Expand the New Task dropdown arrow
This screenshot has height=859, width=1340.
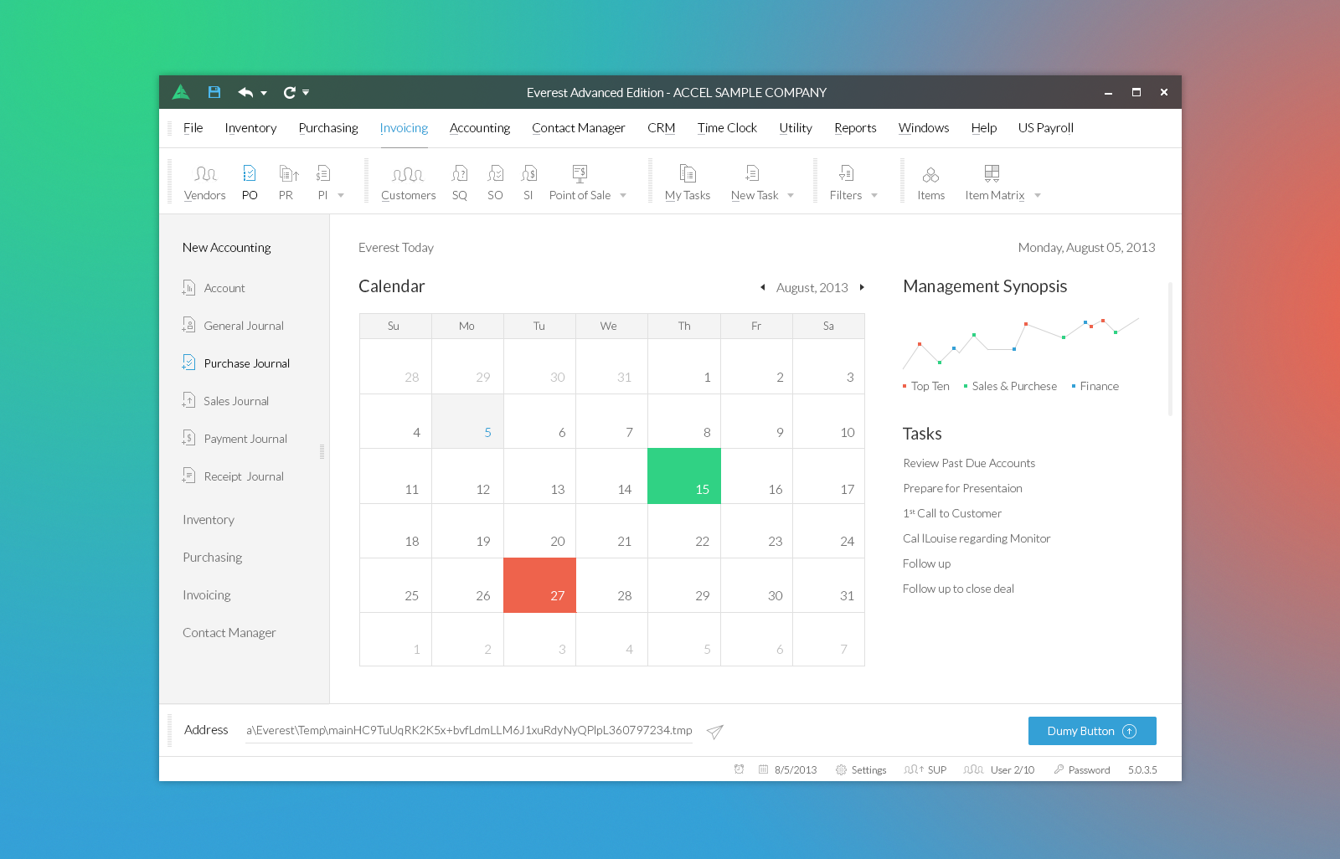(791, 195)
